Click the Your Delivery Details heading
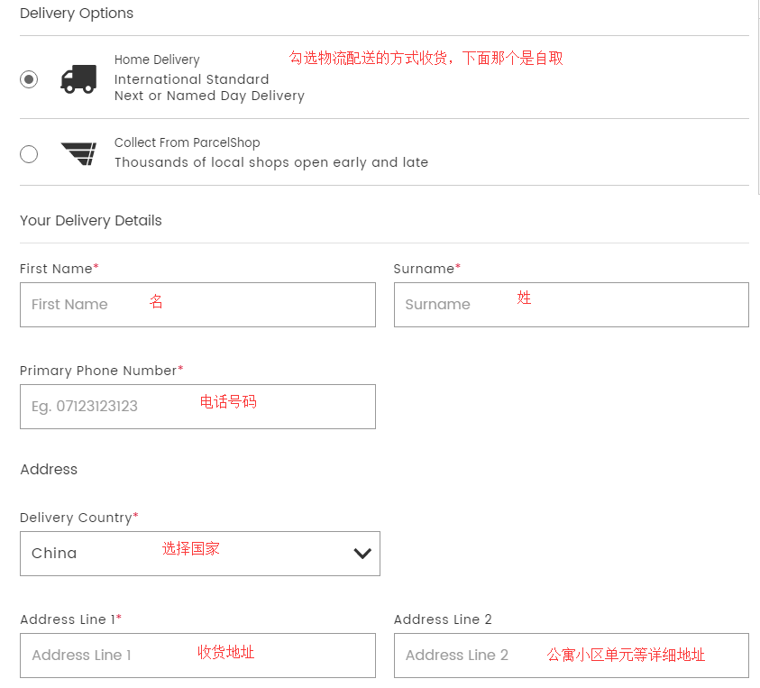Screen dimensions: 760x688 tap(91, 221)
